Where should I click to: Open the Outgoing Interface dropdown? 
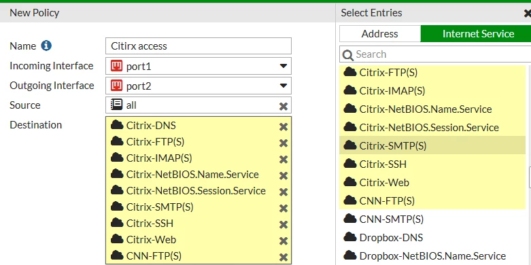coord(199,86)
